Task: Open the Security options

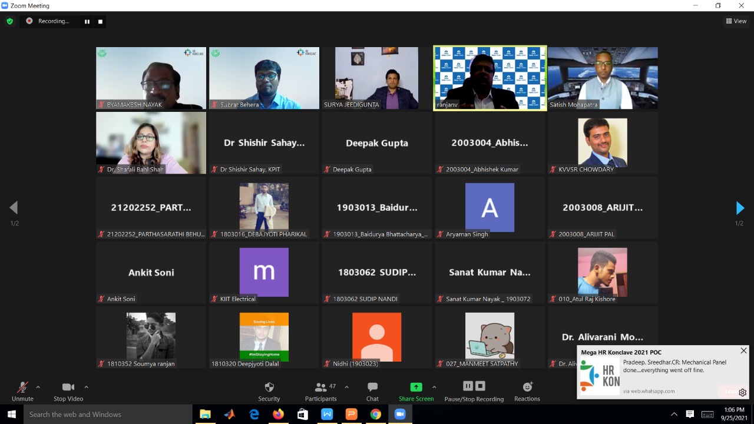Action: tap(269, 392)
